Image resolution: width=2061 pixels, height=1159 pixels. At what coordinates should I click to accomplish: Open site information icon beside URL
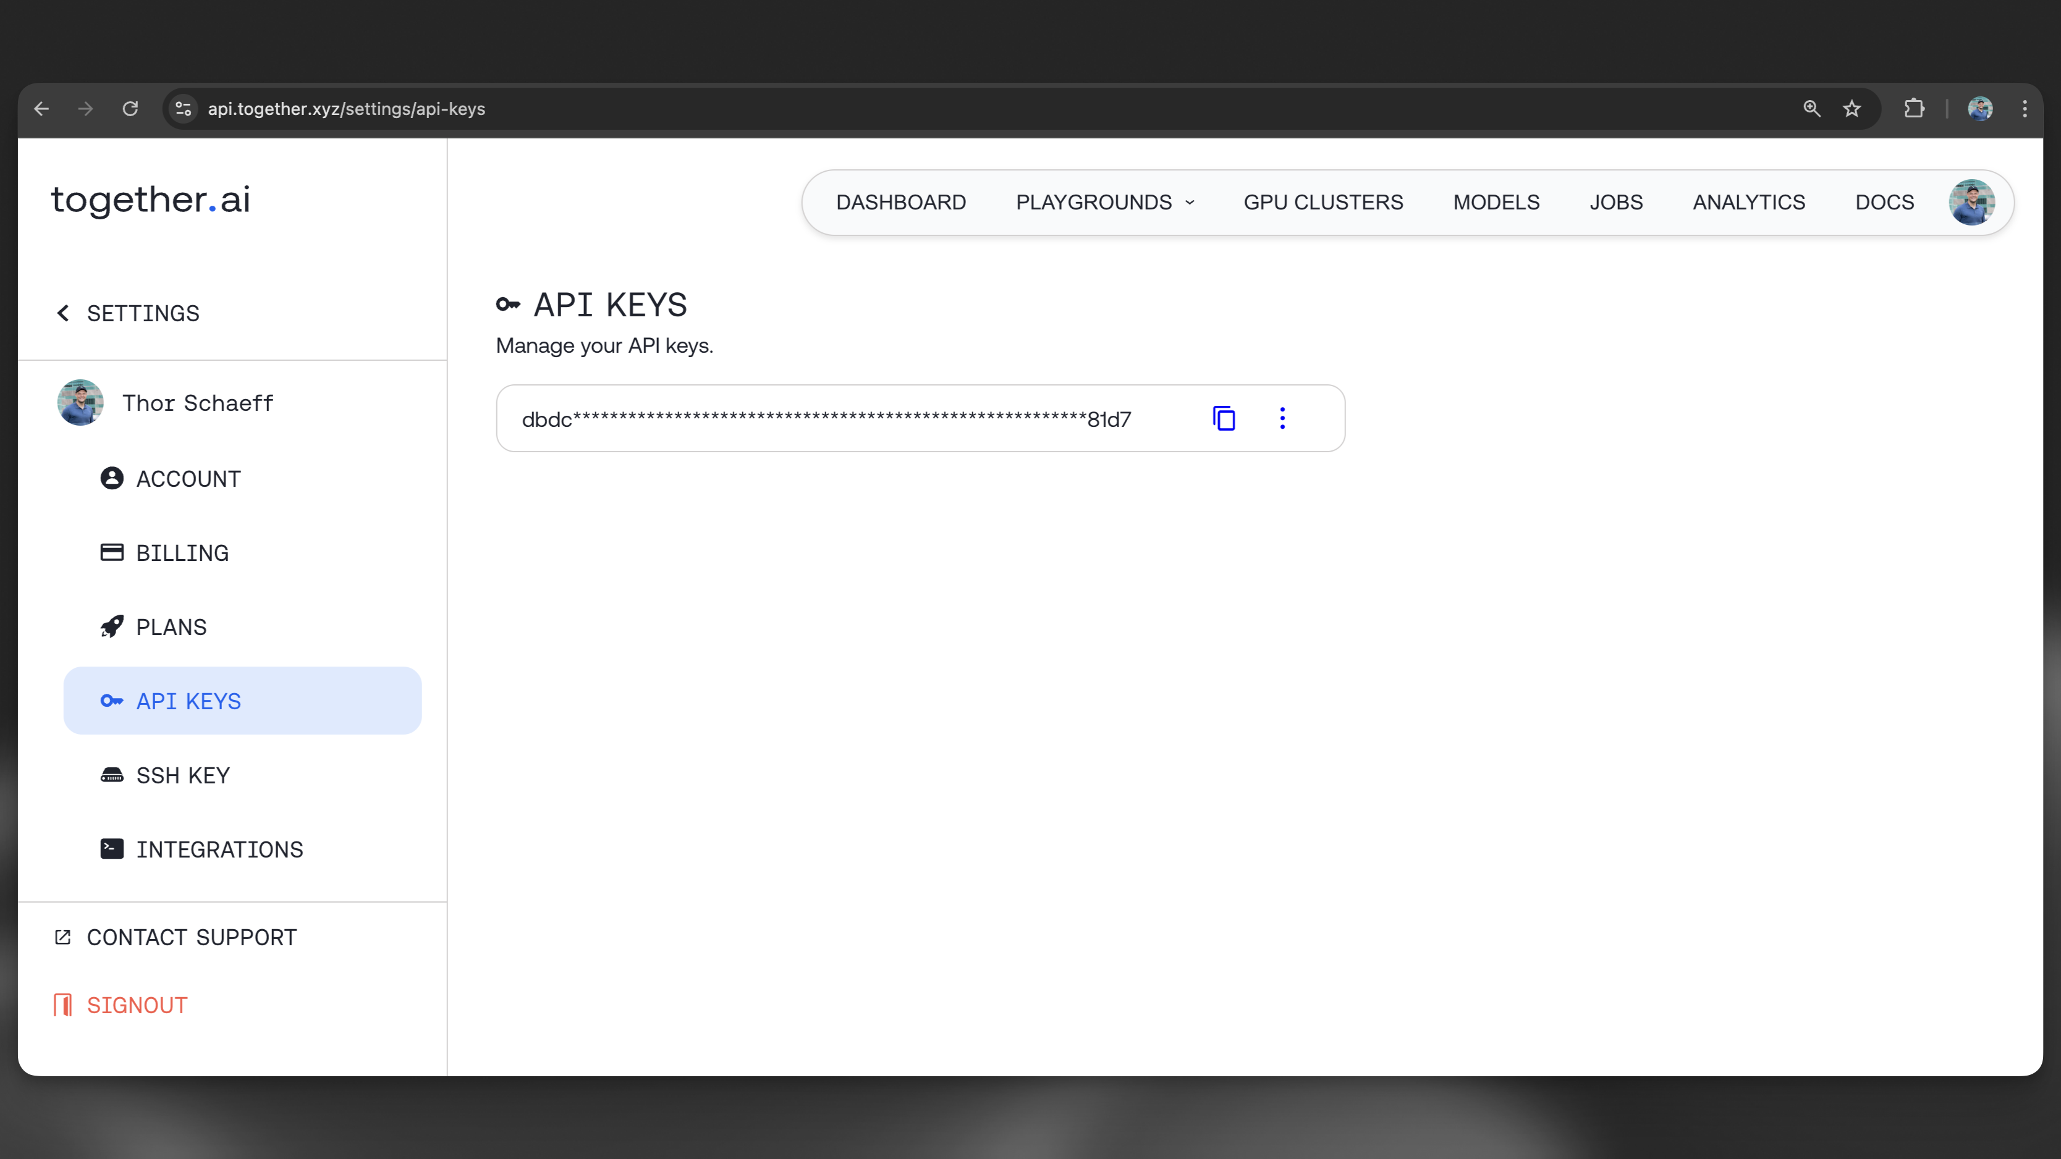[x=183, y=108]
